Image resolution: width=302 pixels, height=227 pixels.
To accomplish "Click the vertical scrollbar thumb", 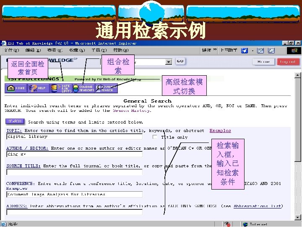I will (x=297, y=120).
